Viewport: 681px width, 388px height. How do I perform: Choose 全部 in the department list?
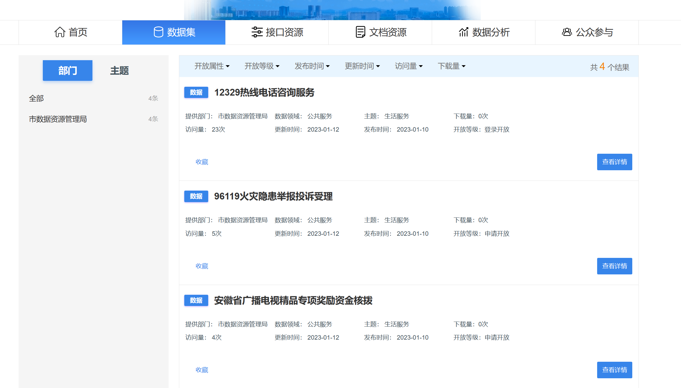(94, 99)
